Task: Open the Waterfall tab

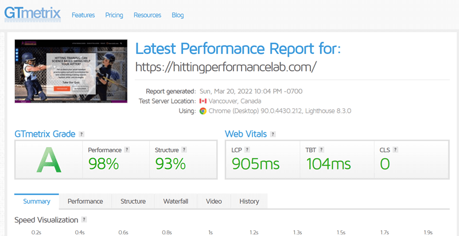Action: point(176,201)
